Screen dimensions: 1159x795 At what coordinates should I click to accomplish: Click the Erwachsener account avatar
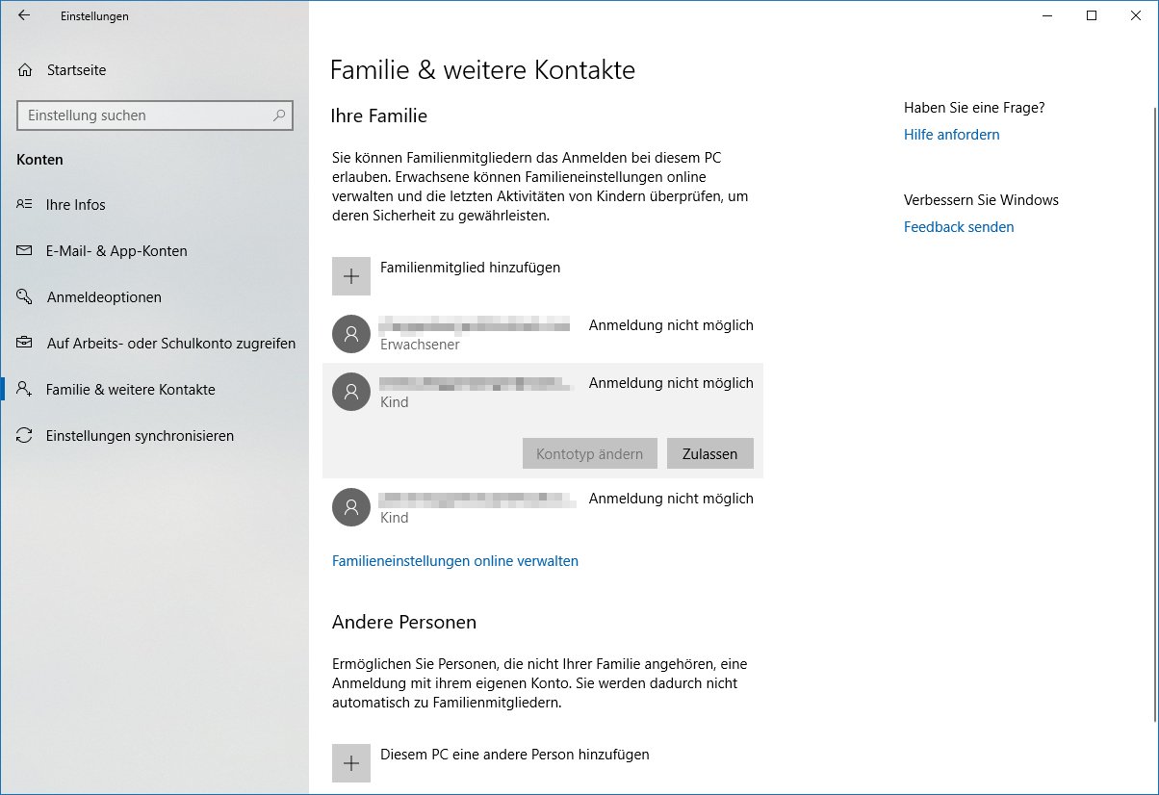351,334
